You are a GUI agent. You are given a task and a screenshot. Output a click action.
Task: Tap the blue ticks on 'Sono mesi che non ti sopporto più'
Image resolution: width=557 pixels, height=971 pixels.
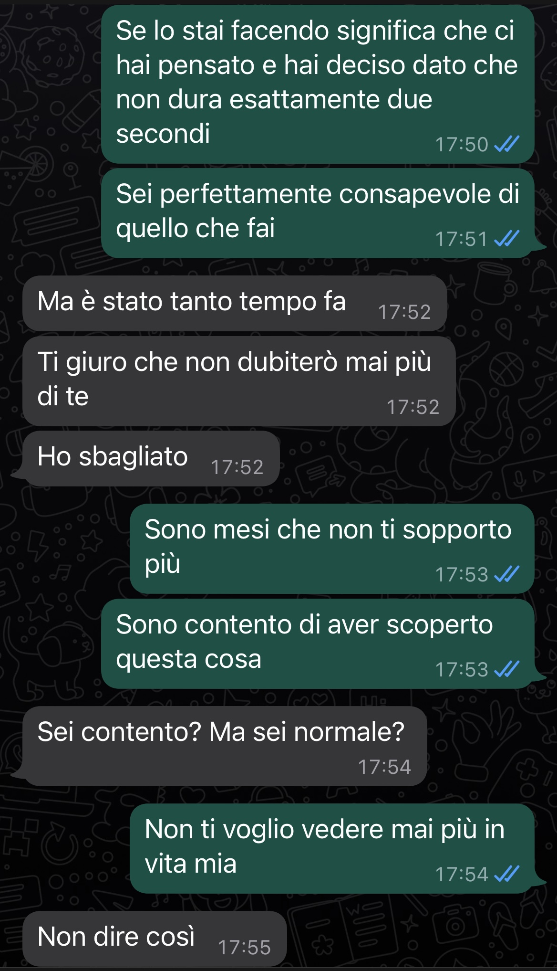506,574
